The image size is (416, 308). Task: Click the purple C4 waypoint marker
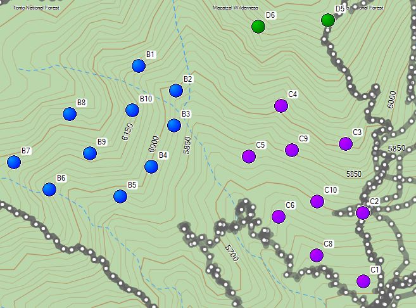coord(281,106)
